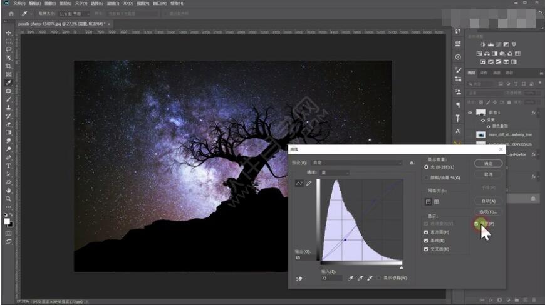Image resolution: width=545 pixels, height=305 pixels.
Task: Pick the black point eyedropper in Curves
Action: 351,278
